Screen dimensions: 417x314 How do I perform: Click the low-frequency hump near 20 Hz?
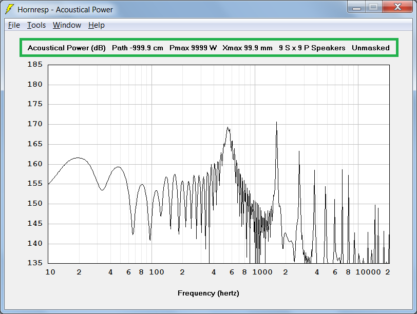pos(78,158)
